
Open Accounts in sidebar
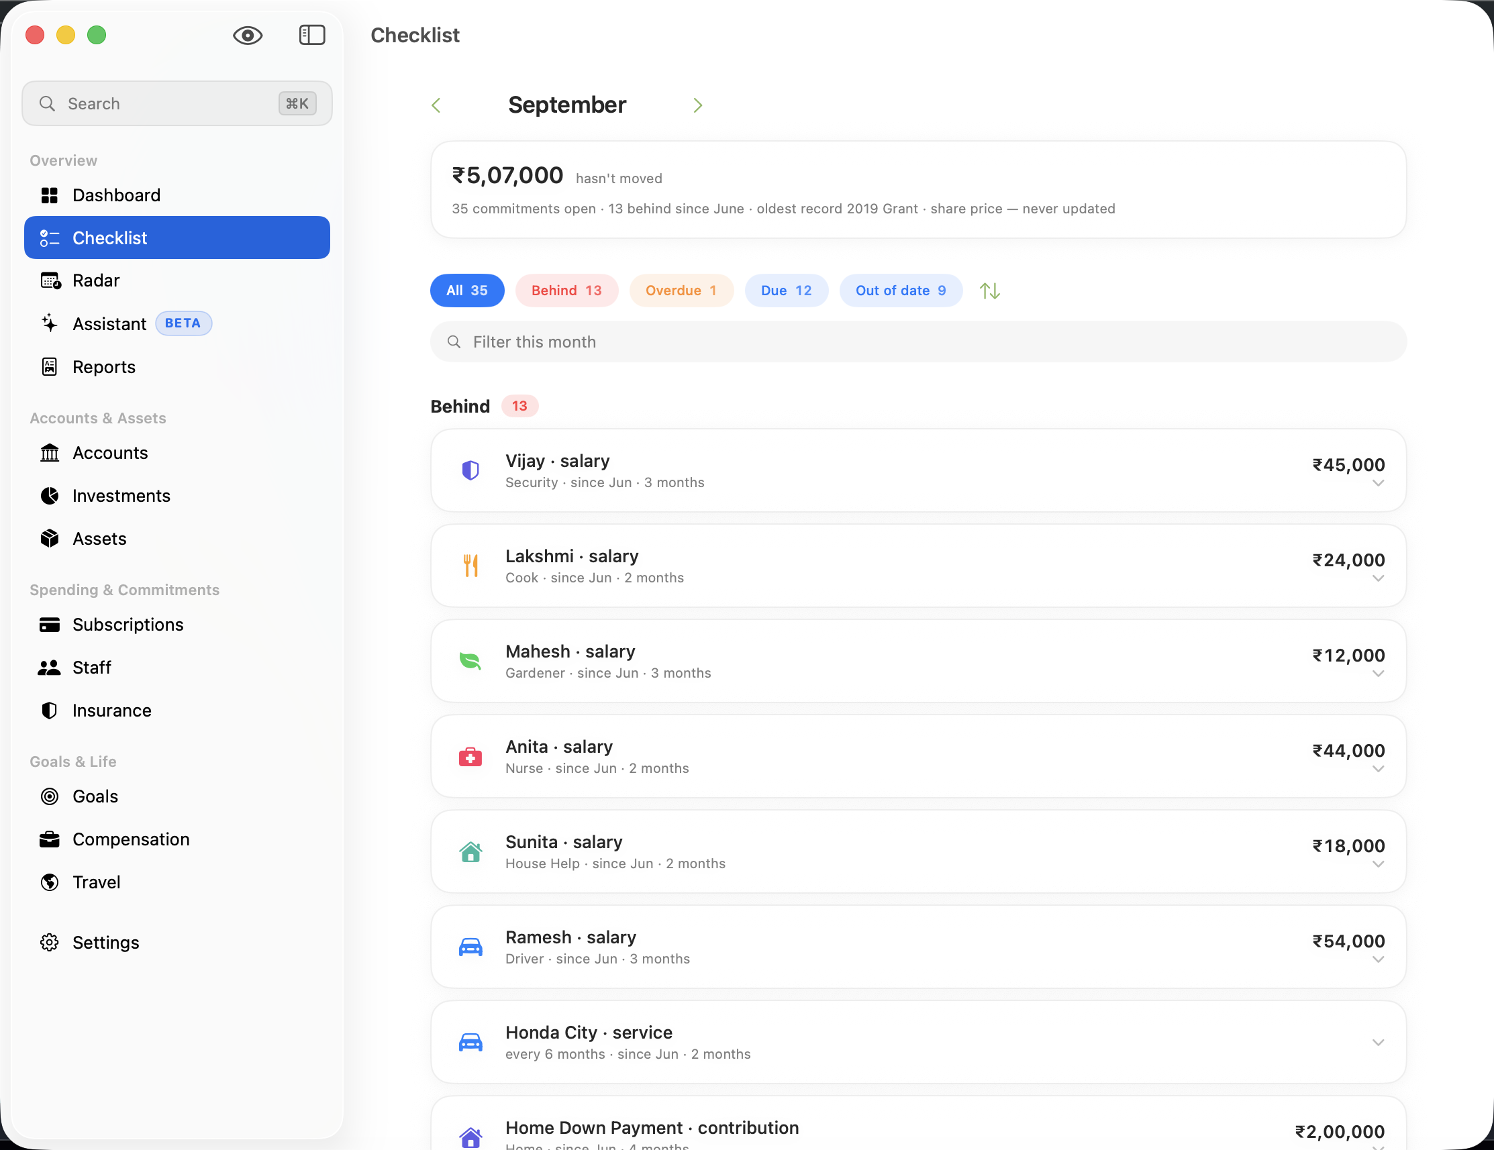tap(177, 453)
